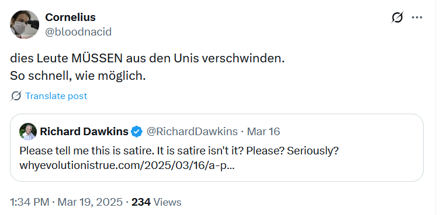
Task: Click the Richard Dawkins display name
Action: pyautogui.click(x=84, y=131)
